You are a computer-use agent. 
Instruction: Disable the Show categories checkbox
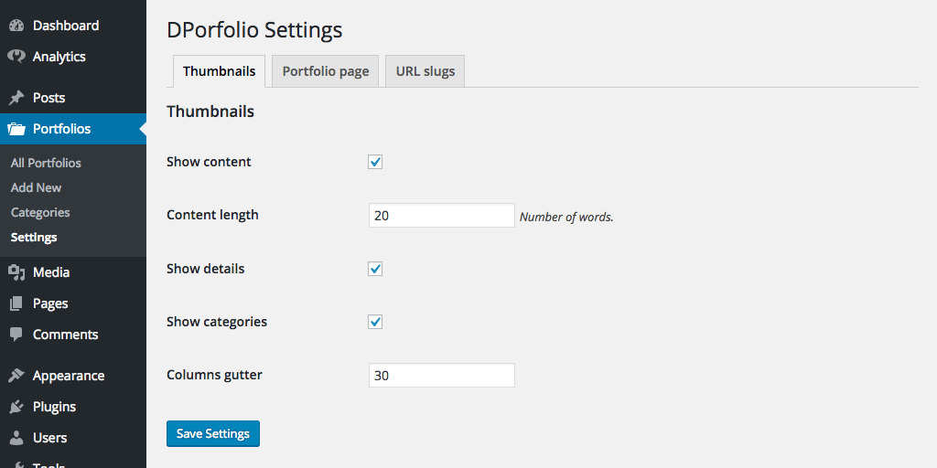(375, 322)
